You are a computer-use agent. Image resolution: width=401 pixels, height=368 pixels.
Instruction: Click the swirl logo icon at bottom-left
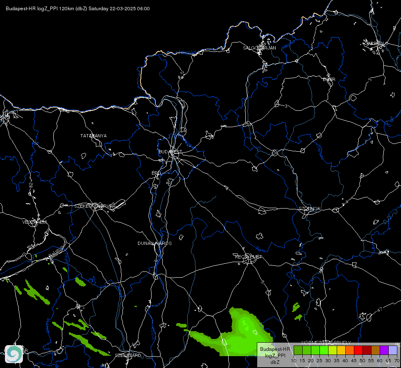click(14, 354)
